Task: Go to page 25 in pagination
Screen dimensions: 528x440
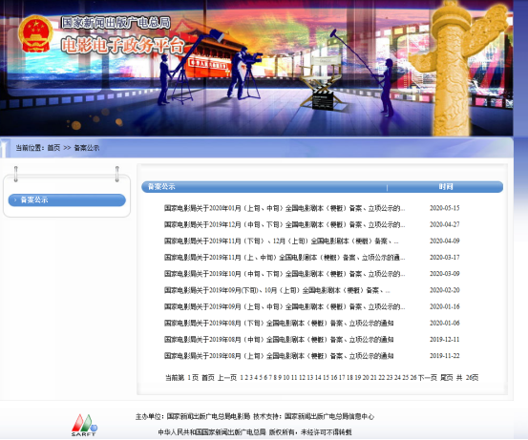Action: (x=406, y=378)
